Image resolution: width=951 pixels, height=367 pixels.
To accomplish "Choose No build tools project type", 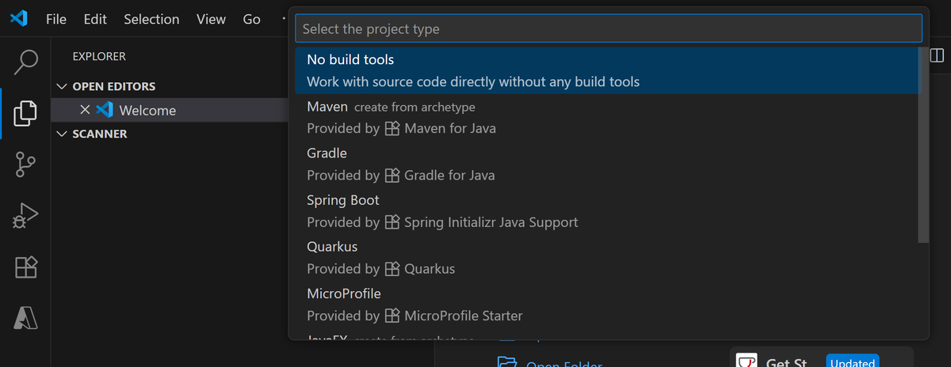I will click(x=605, y=70).
